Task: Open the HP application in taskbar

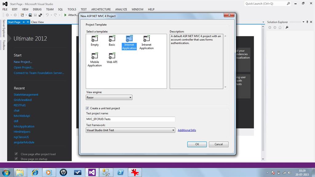Action: click(63, 172)
